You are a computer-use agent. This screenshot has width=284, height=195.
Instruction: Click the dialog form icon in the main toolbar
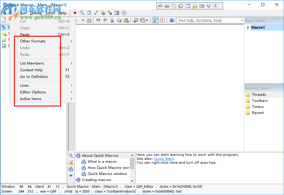point(117,13)
